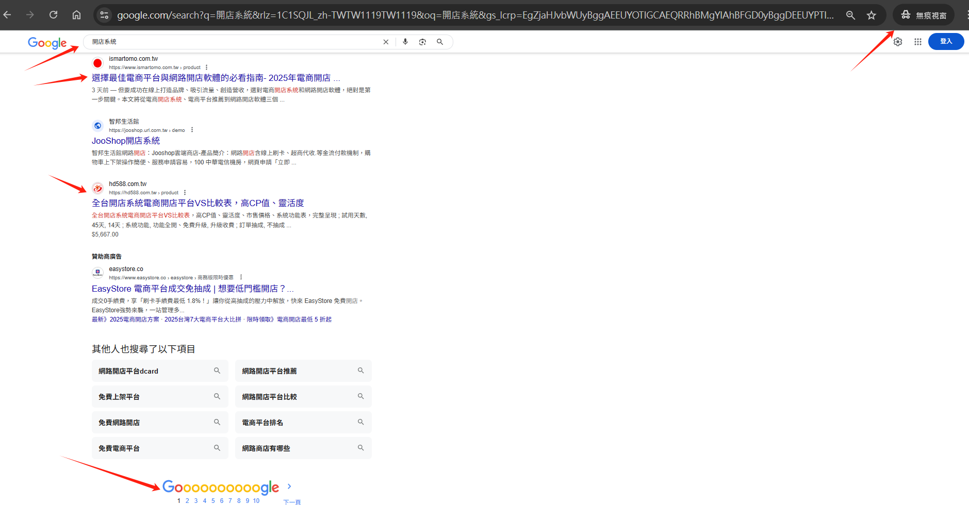
Task: Search related term 免費網路開店
Action: coord(160,423)
